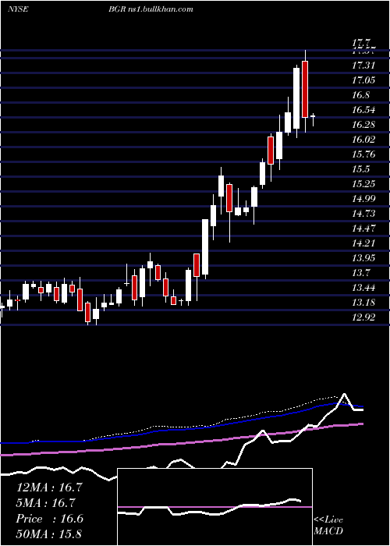The image size is (390, 546).
Task: Click the 14.99 price axis label
Action: coord(363,198)
